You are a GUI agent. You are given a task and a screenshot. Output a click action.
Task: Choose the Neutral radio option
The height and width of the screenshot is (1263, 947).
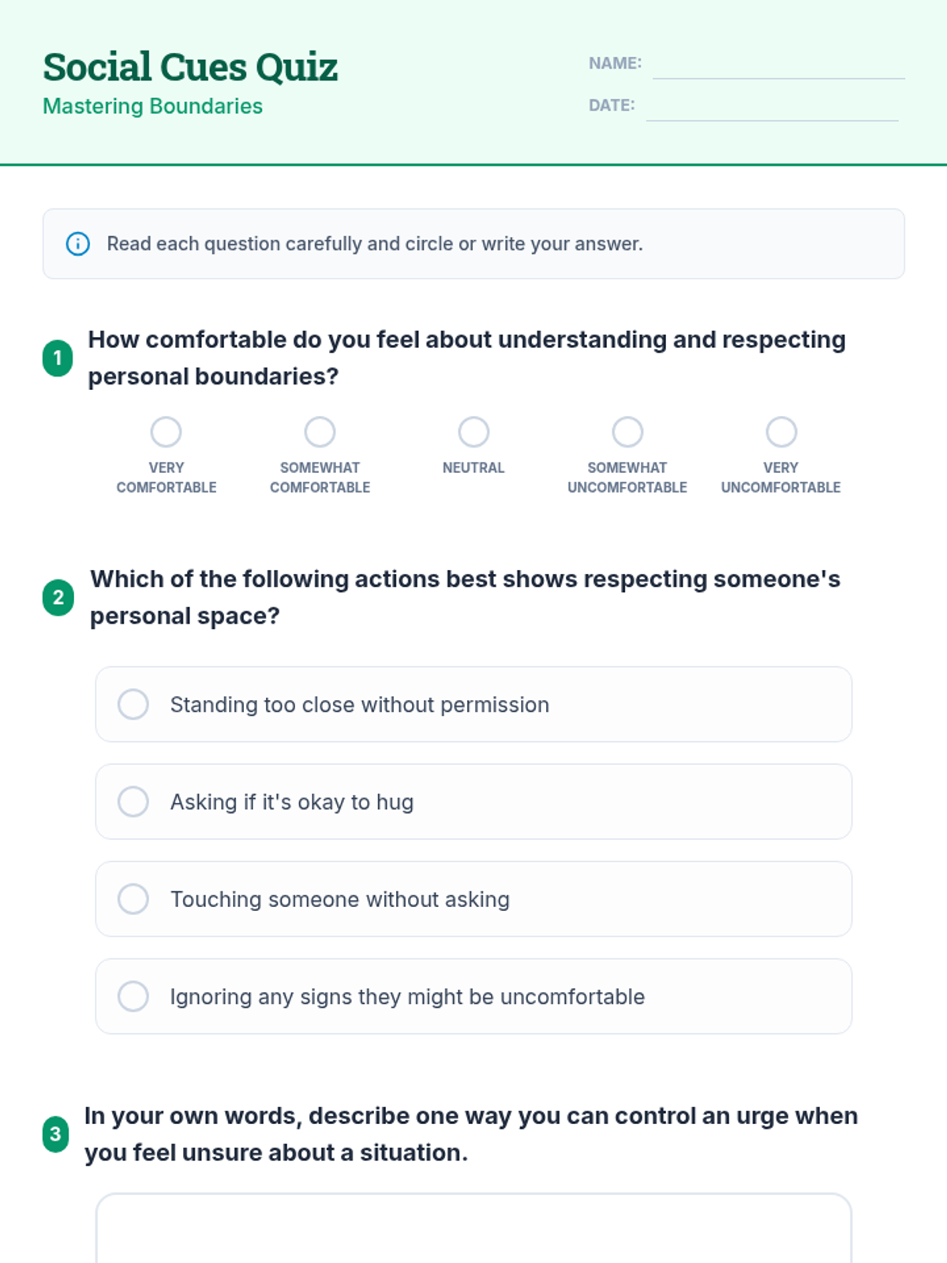[473, 432]
